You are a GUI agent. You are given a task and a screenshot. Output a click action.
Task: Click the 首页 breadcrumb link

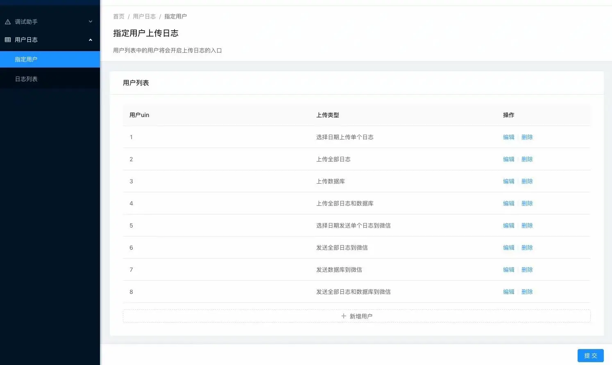pos(118,16)
